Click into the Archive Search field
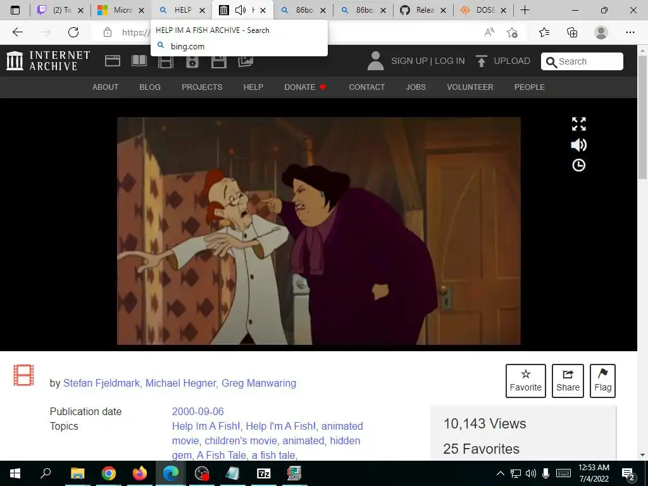Screen dimensions: 648x486 pyautogui.click(x=582, y=61)
